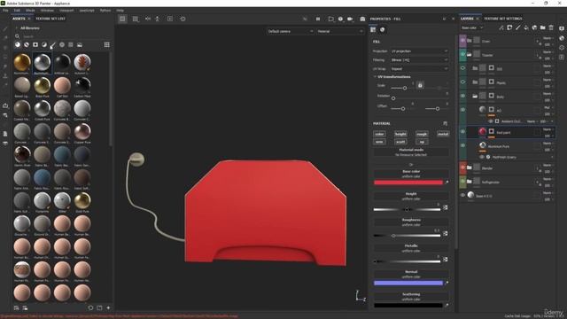Click the pause rendering icon

pos(318,19)
